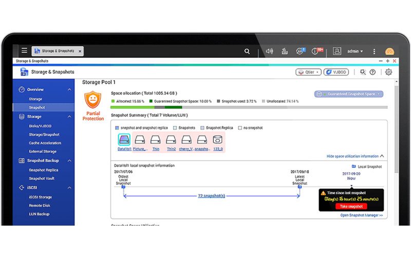The image size is (411, 257).
Task: Click the red Take snapshot button
Action: coord(351,206)
